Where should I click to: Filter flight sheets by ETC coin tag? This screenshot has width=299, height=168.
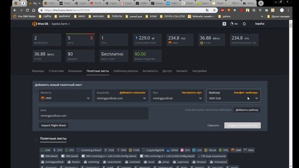pyautogui.click(x=70, y=150)
